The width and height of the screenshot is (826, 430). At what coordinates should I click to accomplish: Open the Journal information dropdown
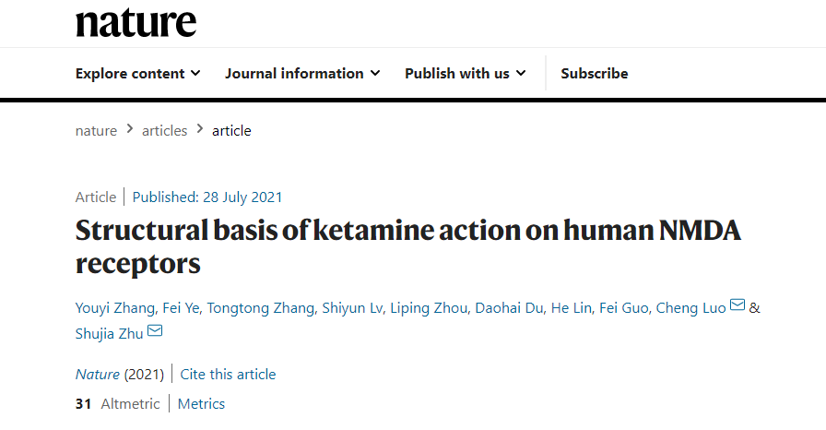(302, 74)
